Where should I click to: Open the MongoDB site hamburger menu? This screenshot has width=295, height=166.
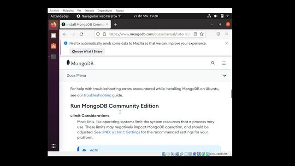[x=224, y=63]
